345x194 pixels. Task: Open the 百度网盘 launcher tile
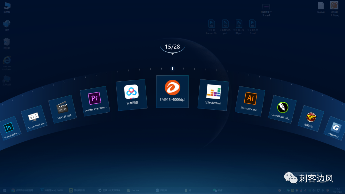[132, 95]
